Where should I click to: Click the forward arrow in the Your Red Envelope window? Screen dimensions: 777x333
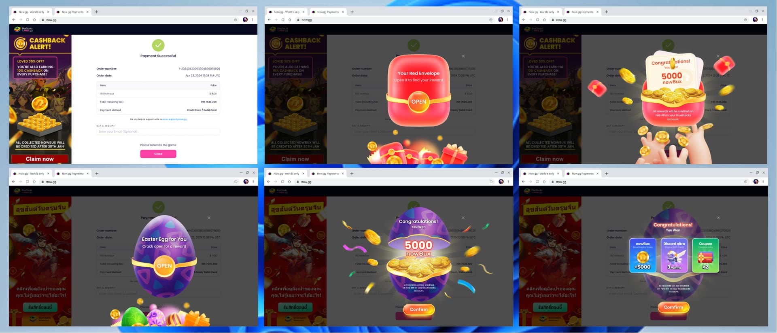point(276,20)
